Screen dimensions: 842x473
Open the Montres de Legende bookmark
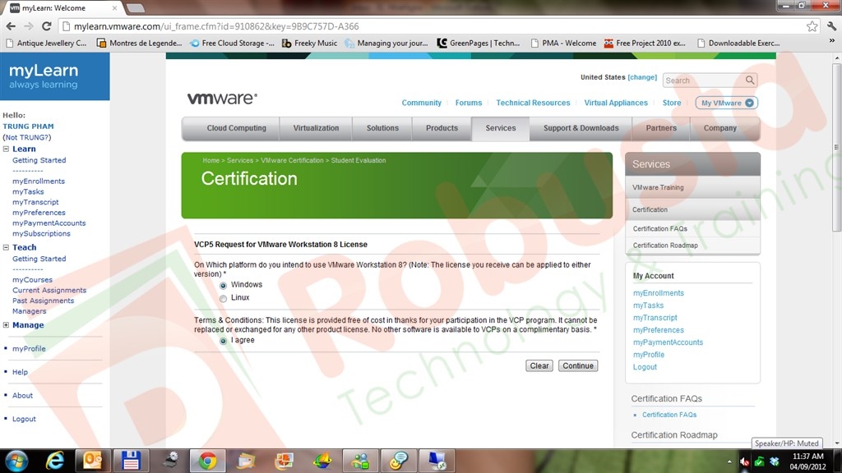139,43
